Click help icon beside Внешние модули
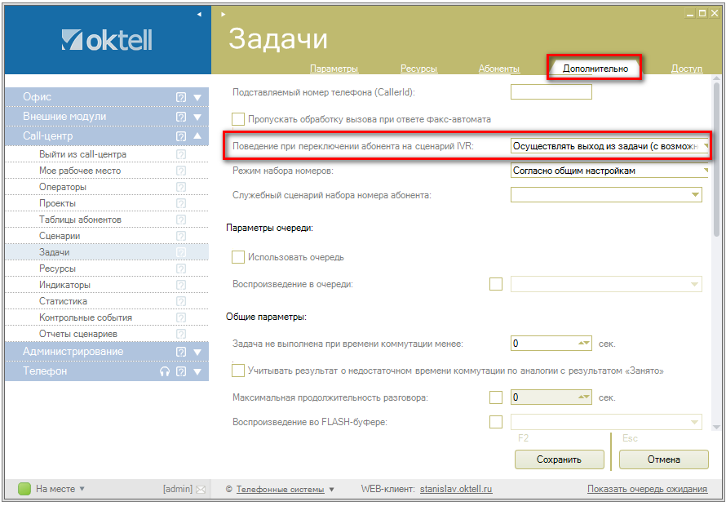The image size is (726, 506). (181, 117)
